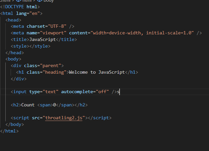Image resolution: width=209 pixels, height=151 pixels.
Task: Click the 0 inside the span
Action: (54, 105)
